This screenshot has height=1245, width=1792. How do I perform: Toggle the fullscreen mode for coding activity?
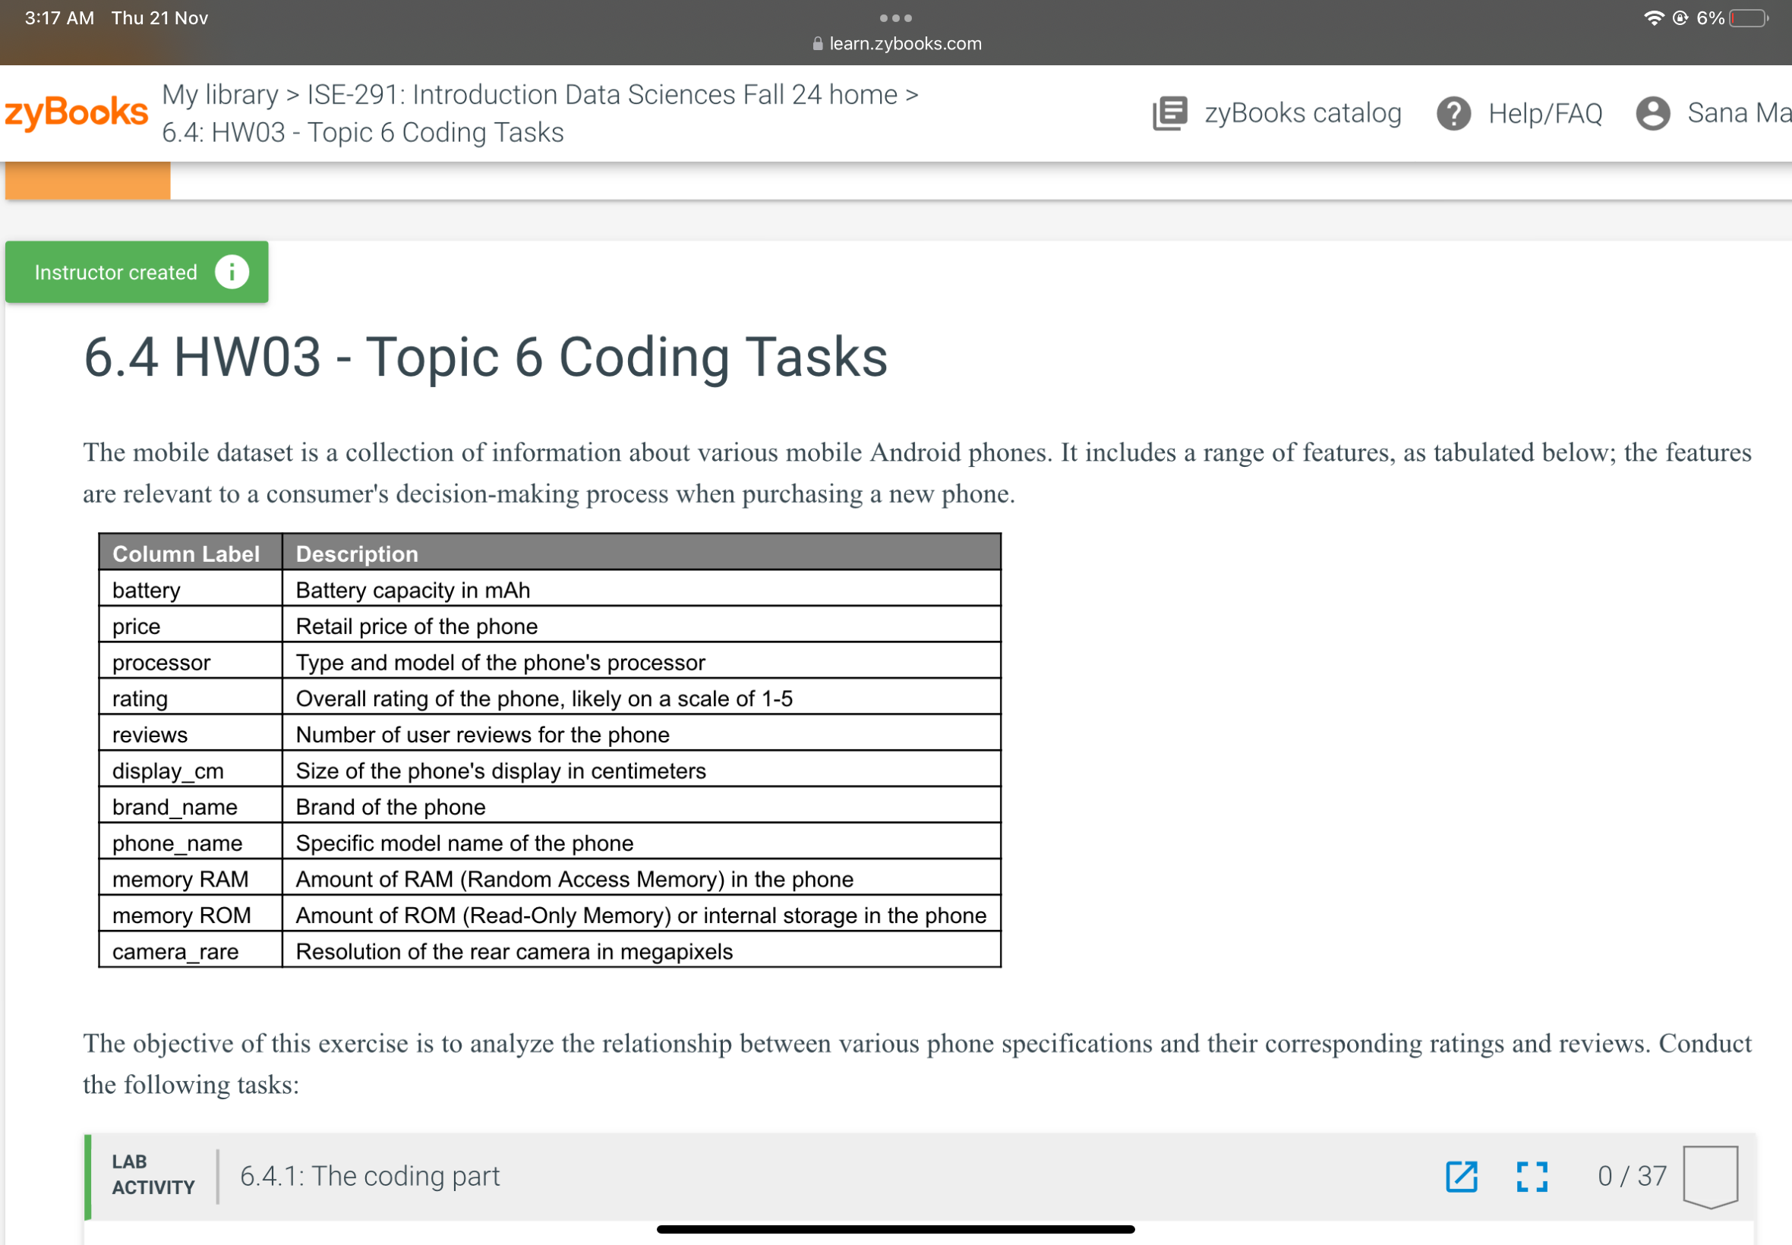pyautogui.click(x=1532, y=1178)
